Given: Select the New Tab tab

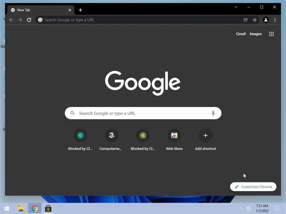Looking at the screenshot, I should (41, 10).
